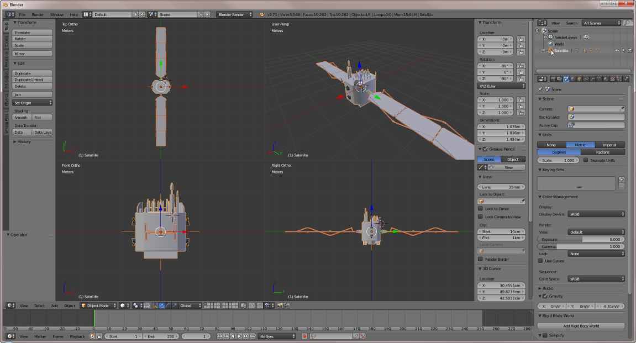Click the eyedropper next to Camera field
The image size is (636, 343).
(x=622, y=109)
